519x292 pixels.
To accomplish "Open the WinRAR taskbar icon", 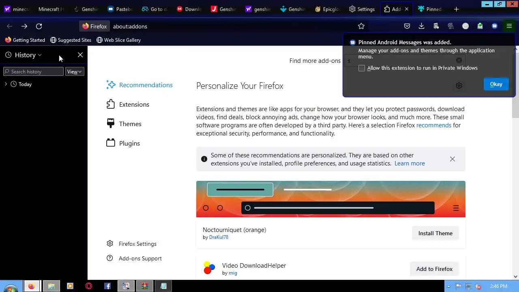I will click(145, 286).
